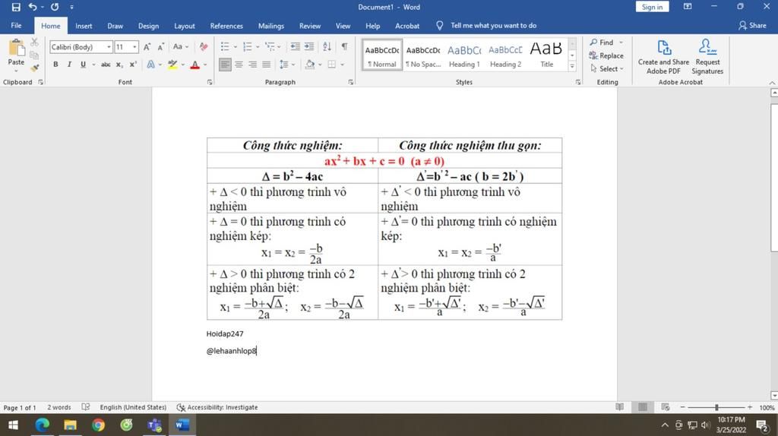Open the Change Case dropdown
This screenshot has width=778, height=436.
(180, 46)
